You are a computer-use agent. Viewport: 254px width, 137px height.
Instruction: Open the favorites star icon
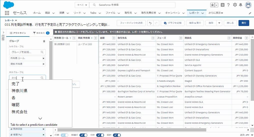(212, 5)
